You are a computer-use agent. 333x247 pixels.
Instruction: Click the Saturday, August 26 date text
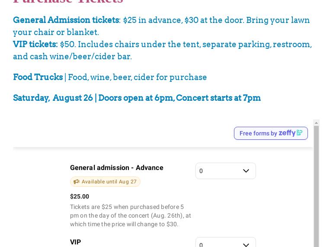tap(53, 98)
